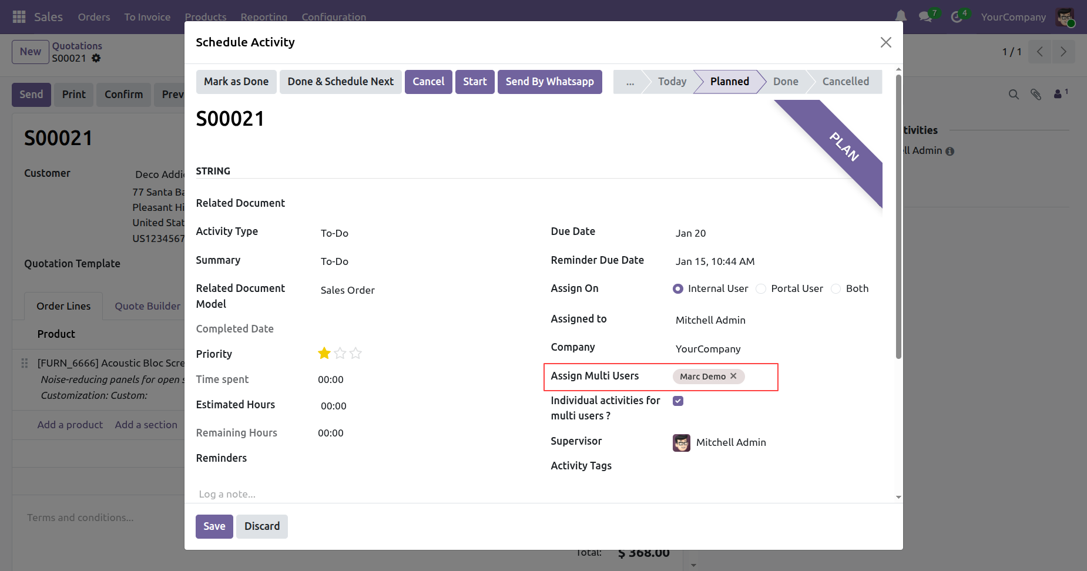Switch to the Order Lines tab
Screen dimensions: 1087x571
pyautogui.click(x=63, y=306)
